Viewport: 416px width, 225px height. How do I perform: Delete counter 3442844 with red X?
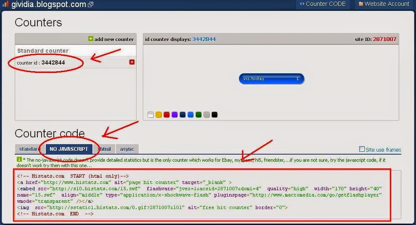[132, 62]
